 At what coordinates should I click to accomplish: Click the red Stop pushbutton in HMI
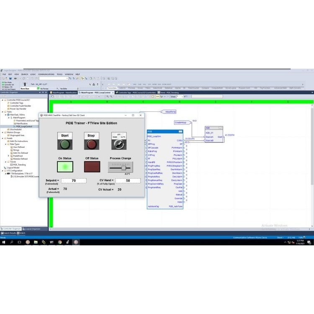pyautogui.click(x=92, y=144)
